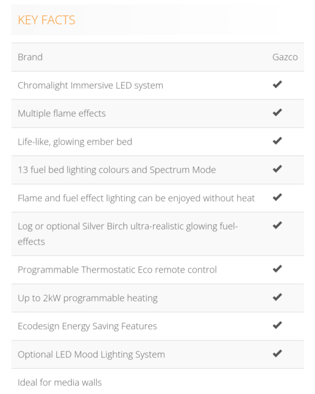Click the checkmark beside Multiple flame effects
Image resolution: width=315 pixels, height=394 pixels.
point(277,113)
